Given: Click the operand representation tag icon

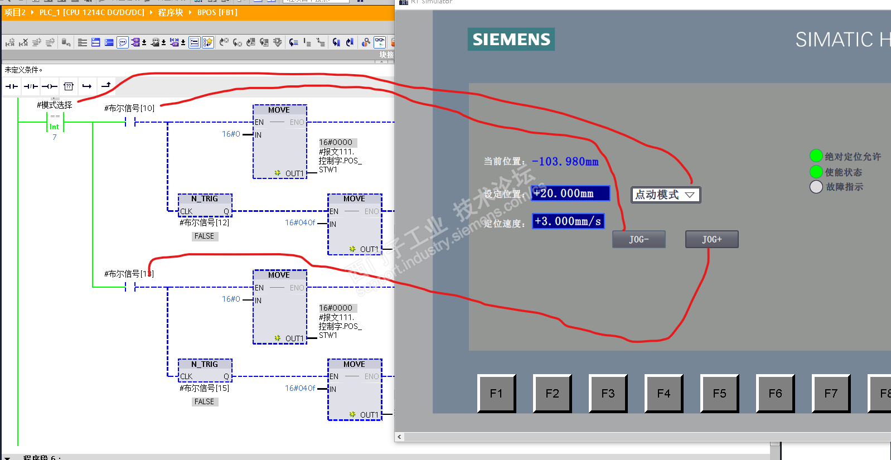Looking at the screenshot, I should click(175, 42).
